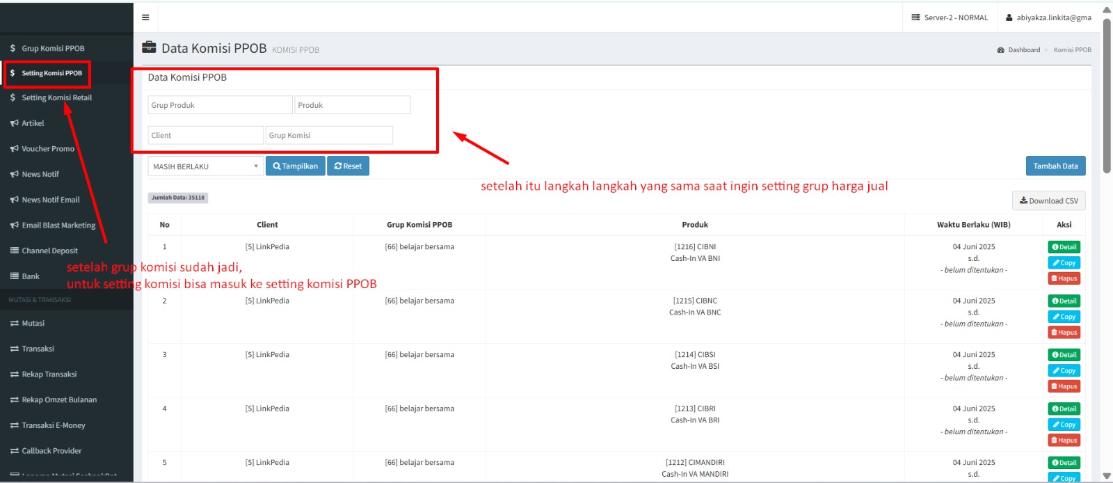The width and height of the screenshot is (1113, 483).
Task: Click the dollar icon beside Setting Komisi Retail
Action: click(x=13, y=97)
